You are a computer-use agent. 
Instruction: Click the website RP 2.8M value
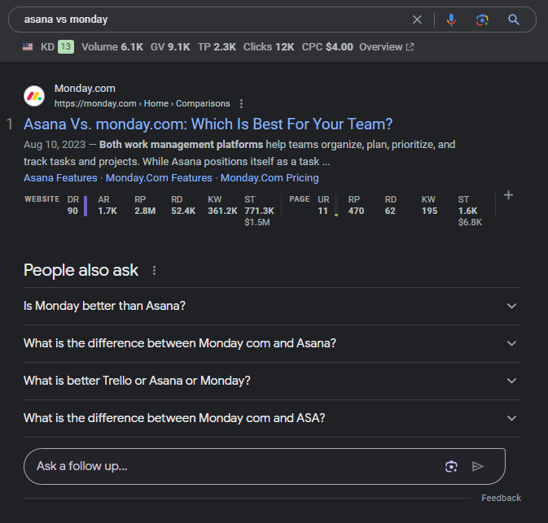145,211
